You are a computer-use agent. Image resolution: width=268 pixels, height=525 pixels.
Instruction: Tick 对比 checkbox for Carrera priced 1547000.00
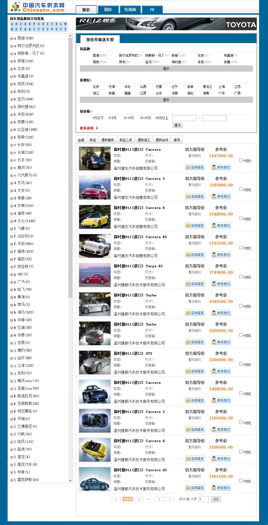241,160
